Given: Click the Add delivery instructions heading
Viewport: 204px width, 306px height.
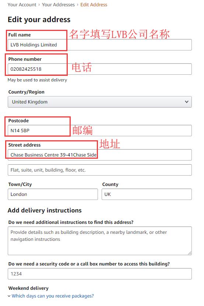Looking at the screenshot, I should [x=45, y=210].
